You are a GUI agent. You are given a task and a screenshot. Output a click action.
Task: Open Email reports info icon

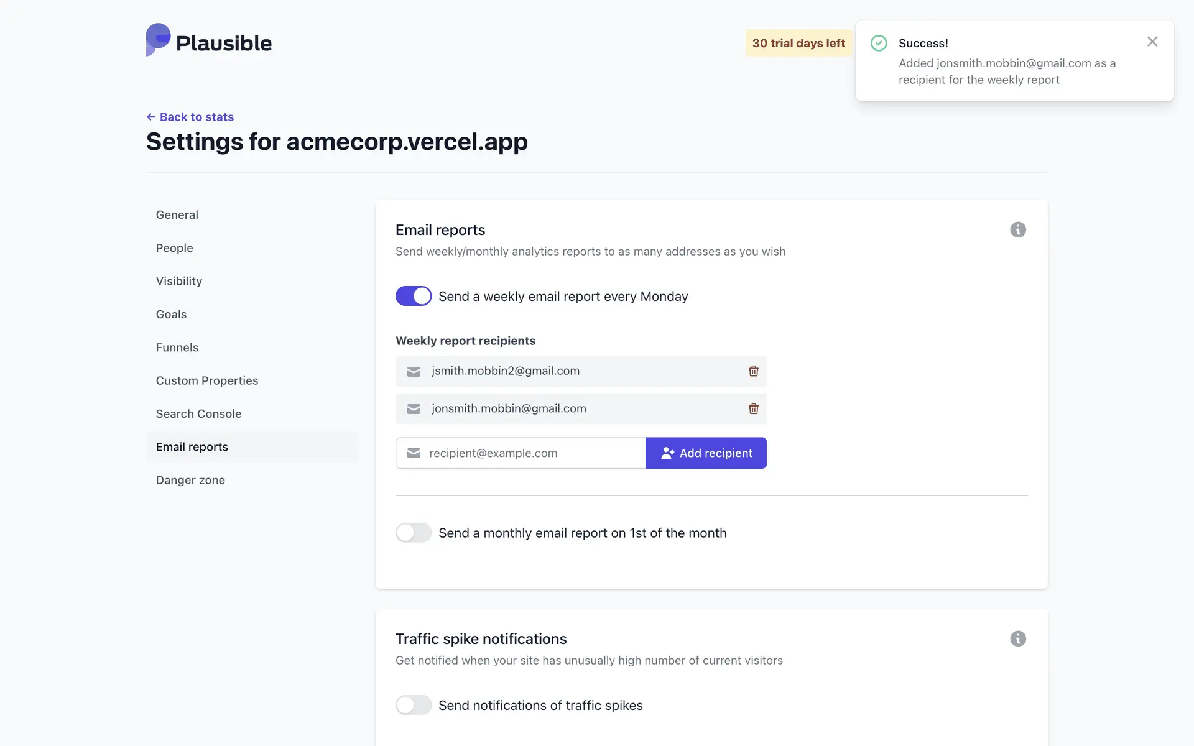[1017, 230]
